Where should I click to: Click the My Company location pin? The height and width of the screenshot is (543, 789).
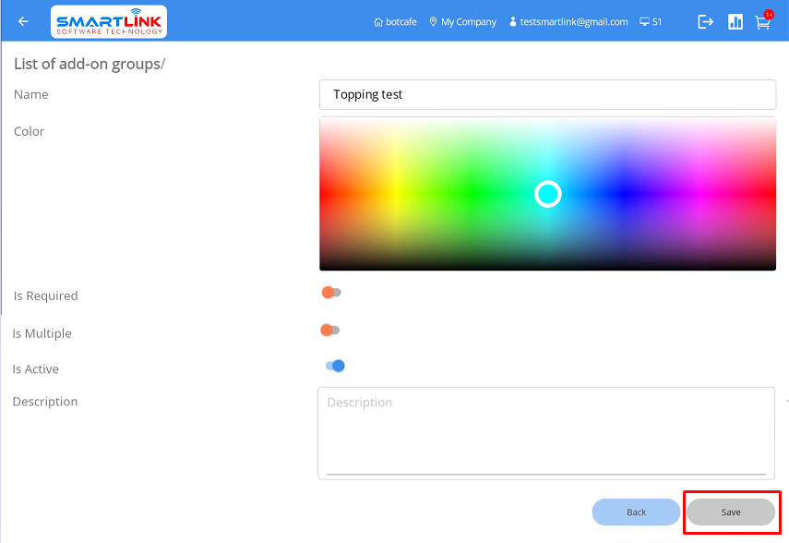point(434,22)
